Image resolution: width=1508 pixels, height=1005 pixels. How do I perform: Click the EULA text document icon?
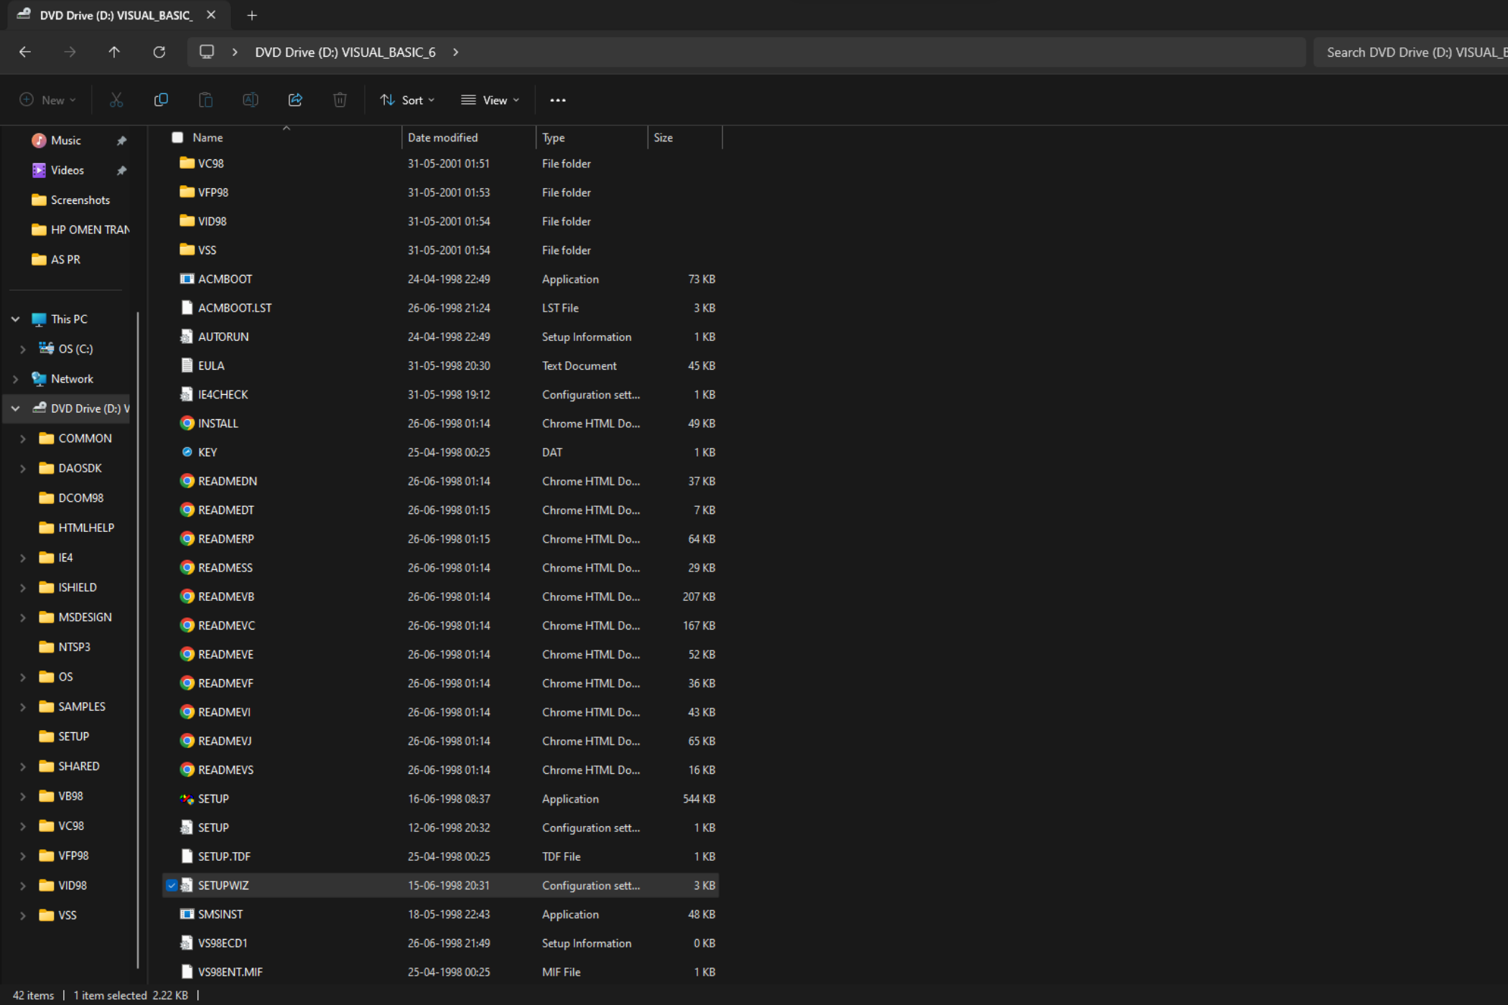tap(187, 365)
